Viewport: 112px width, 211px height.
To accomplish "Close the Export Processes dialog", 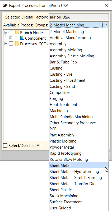I will (106, 5).
